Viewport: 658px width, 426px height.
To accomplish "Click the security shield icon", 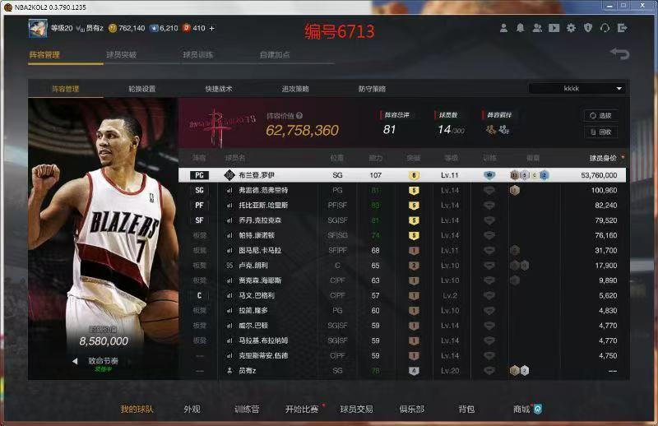I will point(588,28).
